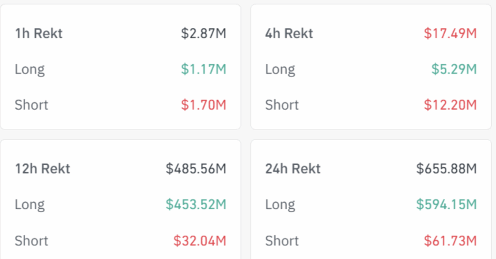Click the 24h long amount $594.15M
This screenshot has width=496, height=259.
point(446,205)
